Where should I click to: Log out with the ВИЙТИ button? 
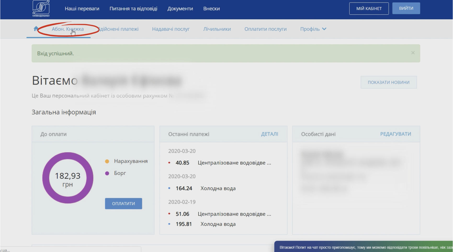click(x=406, y=8)
